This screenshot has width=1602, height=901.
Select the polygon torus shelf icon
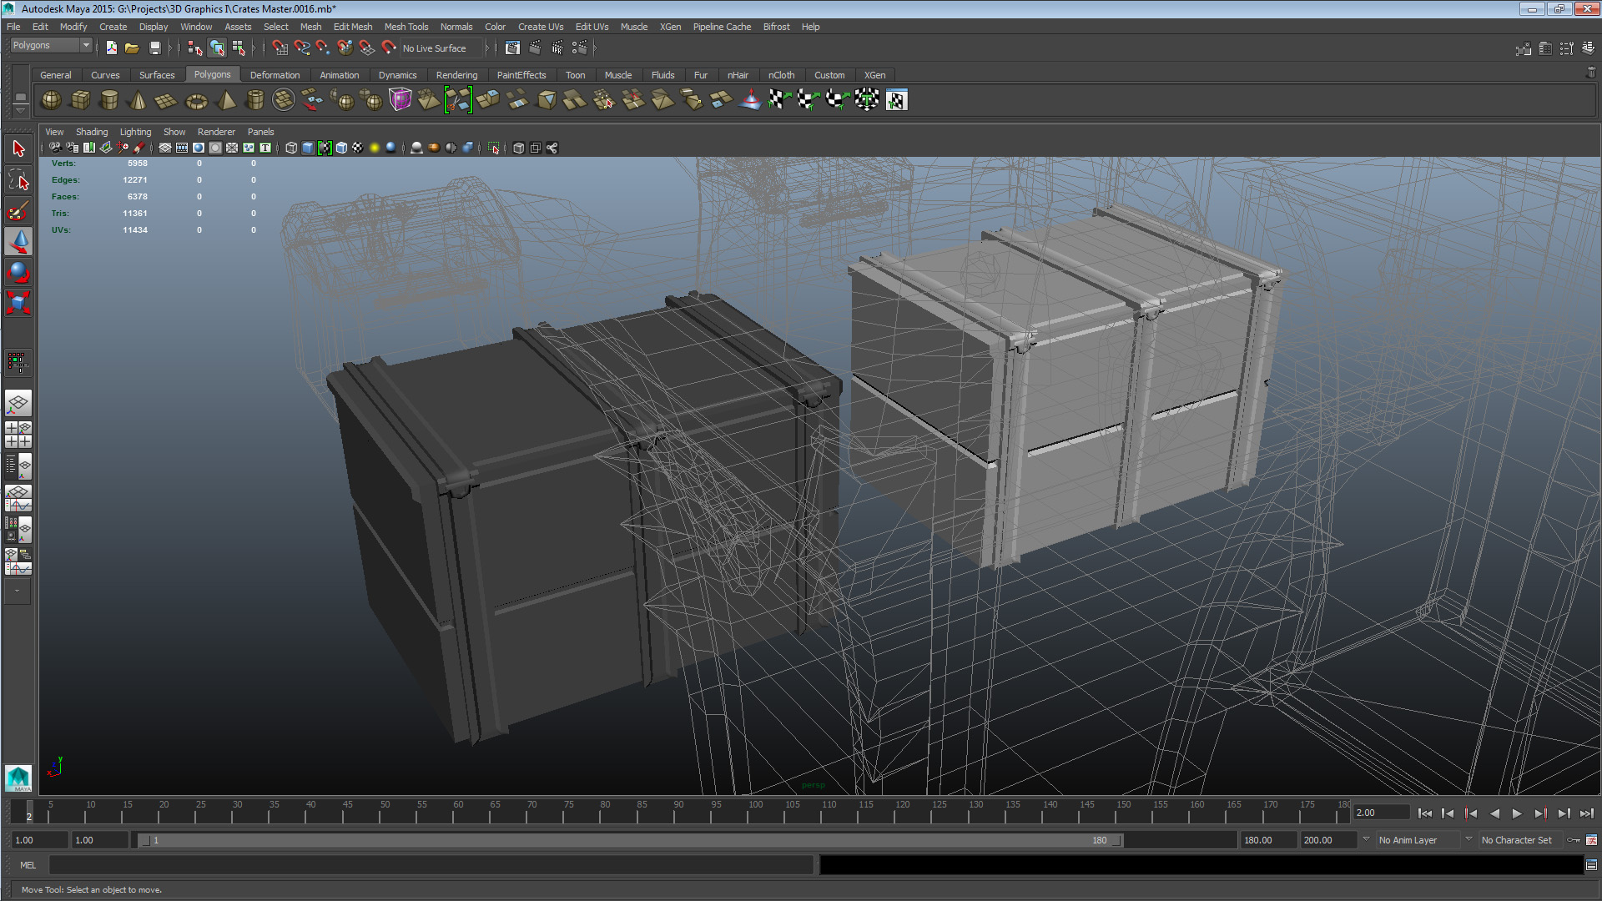click(x=196, y=101)
